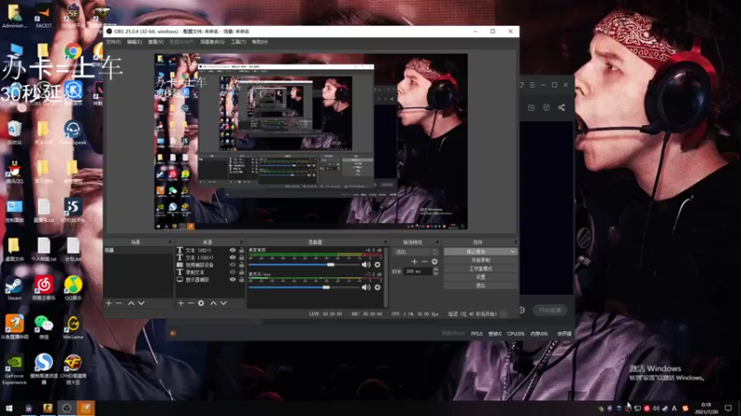Toggle the lock on the first text (GDI+) source
741x416 pixels.
[242, 251]
